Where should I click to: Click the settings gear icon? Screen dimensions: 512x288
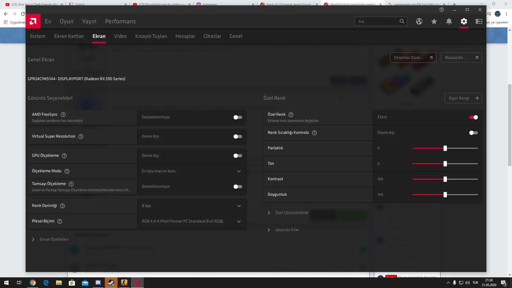click(464, 21)
